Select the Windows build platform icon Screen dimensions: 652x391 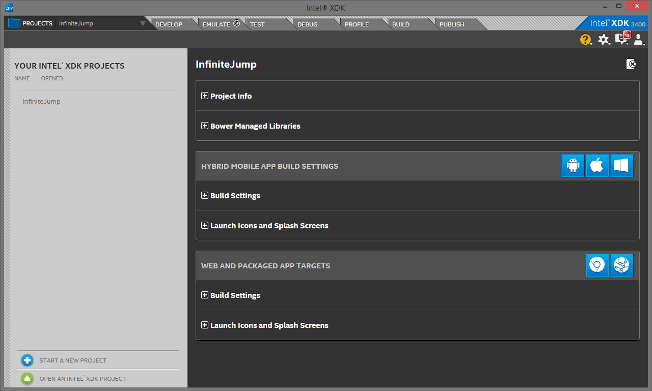(622, 166)
